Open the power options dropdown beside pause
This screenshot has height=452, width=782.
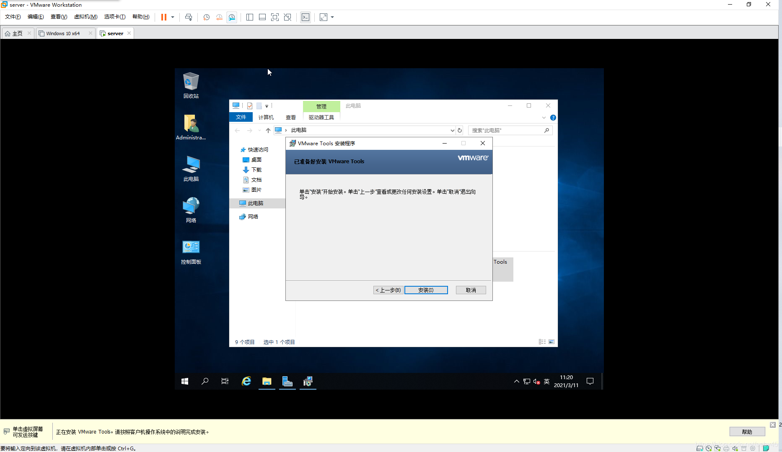(x=173, y=17)
